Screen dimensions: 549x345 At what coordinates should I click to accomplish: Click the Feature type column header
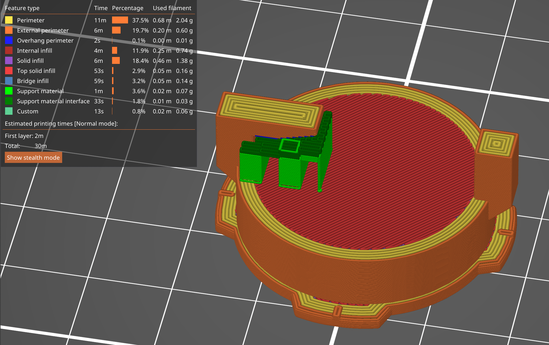pyautogui.click(x=22, y=8)
